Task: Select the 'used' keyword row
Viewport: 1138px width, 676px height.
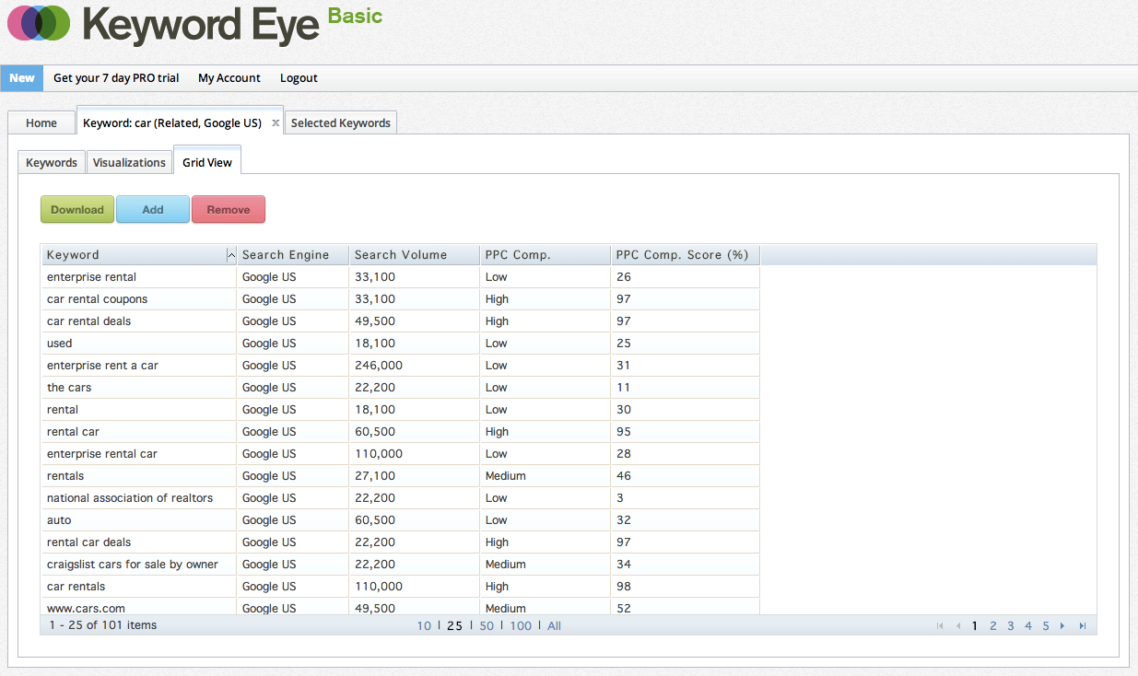Action: click(x=401, y=344)
